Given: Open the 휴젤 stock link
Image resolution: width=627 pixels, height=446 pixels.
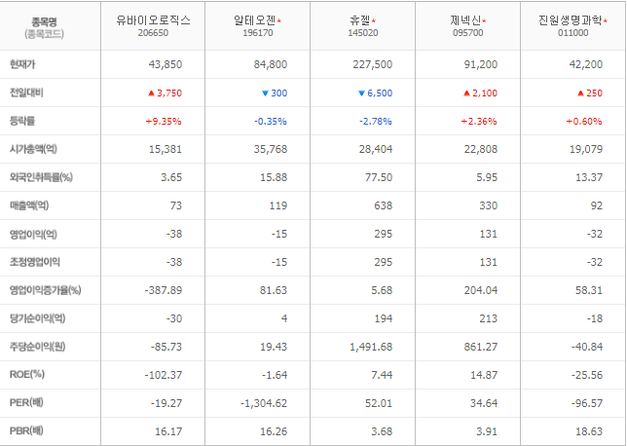Looking at the screenshot, I should point(360,20).
